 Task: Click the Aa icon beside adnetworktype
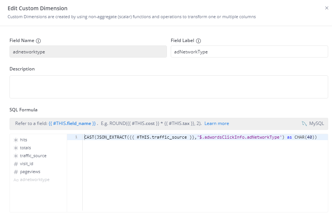16,180
